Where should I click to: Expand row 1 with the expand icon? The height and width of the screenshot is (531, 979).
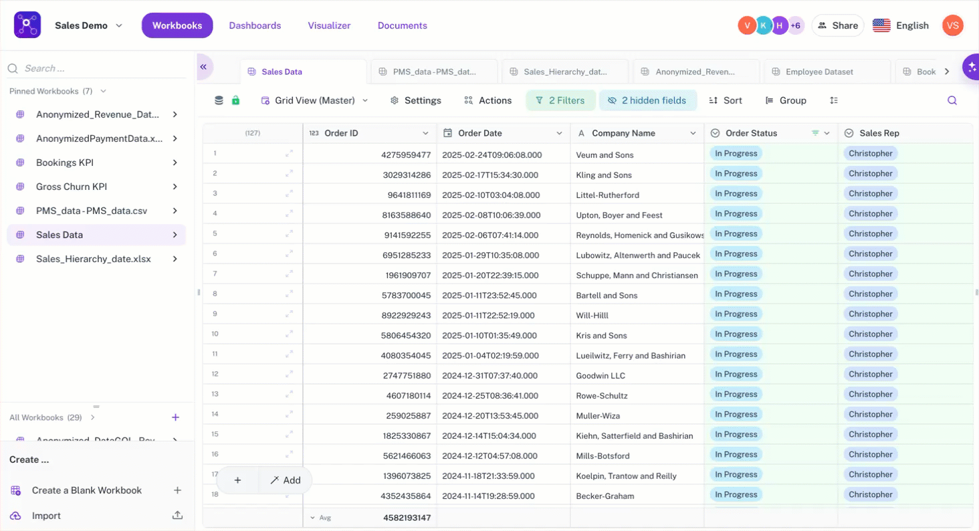(x=289, y=154)
